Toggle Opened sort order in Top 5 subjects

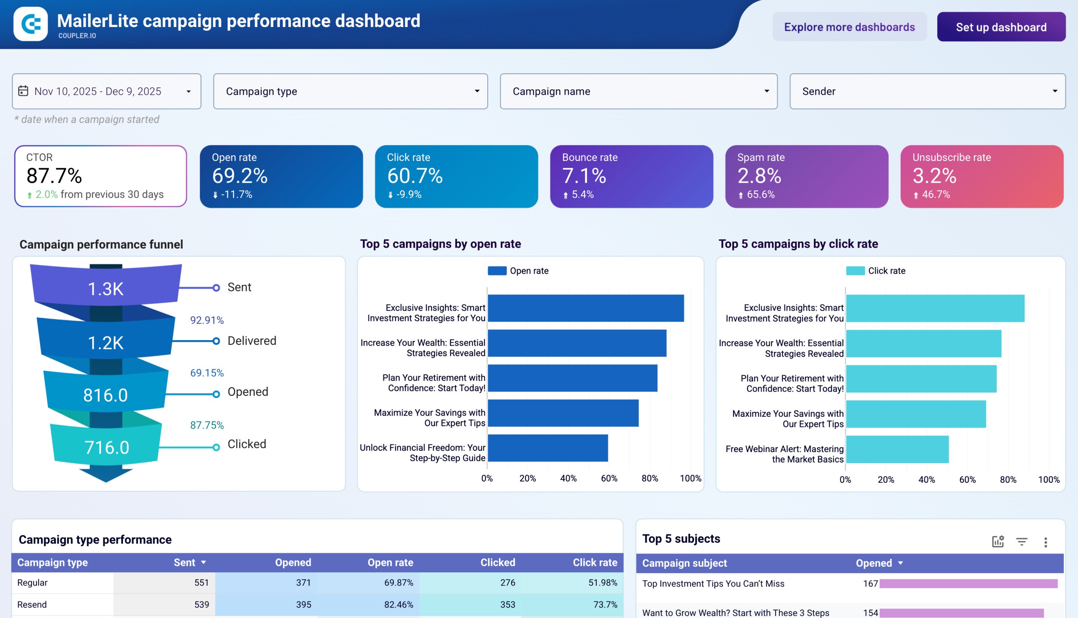pyautogui.click(x=901, y=563)
